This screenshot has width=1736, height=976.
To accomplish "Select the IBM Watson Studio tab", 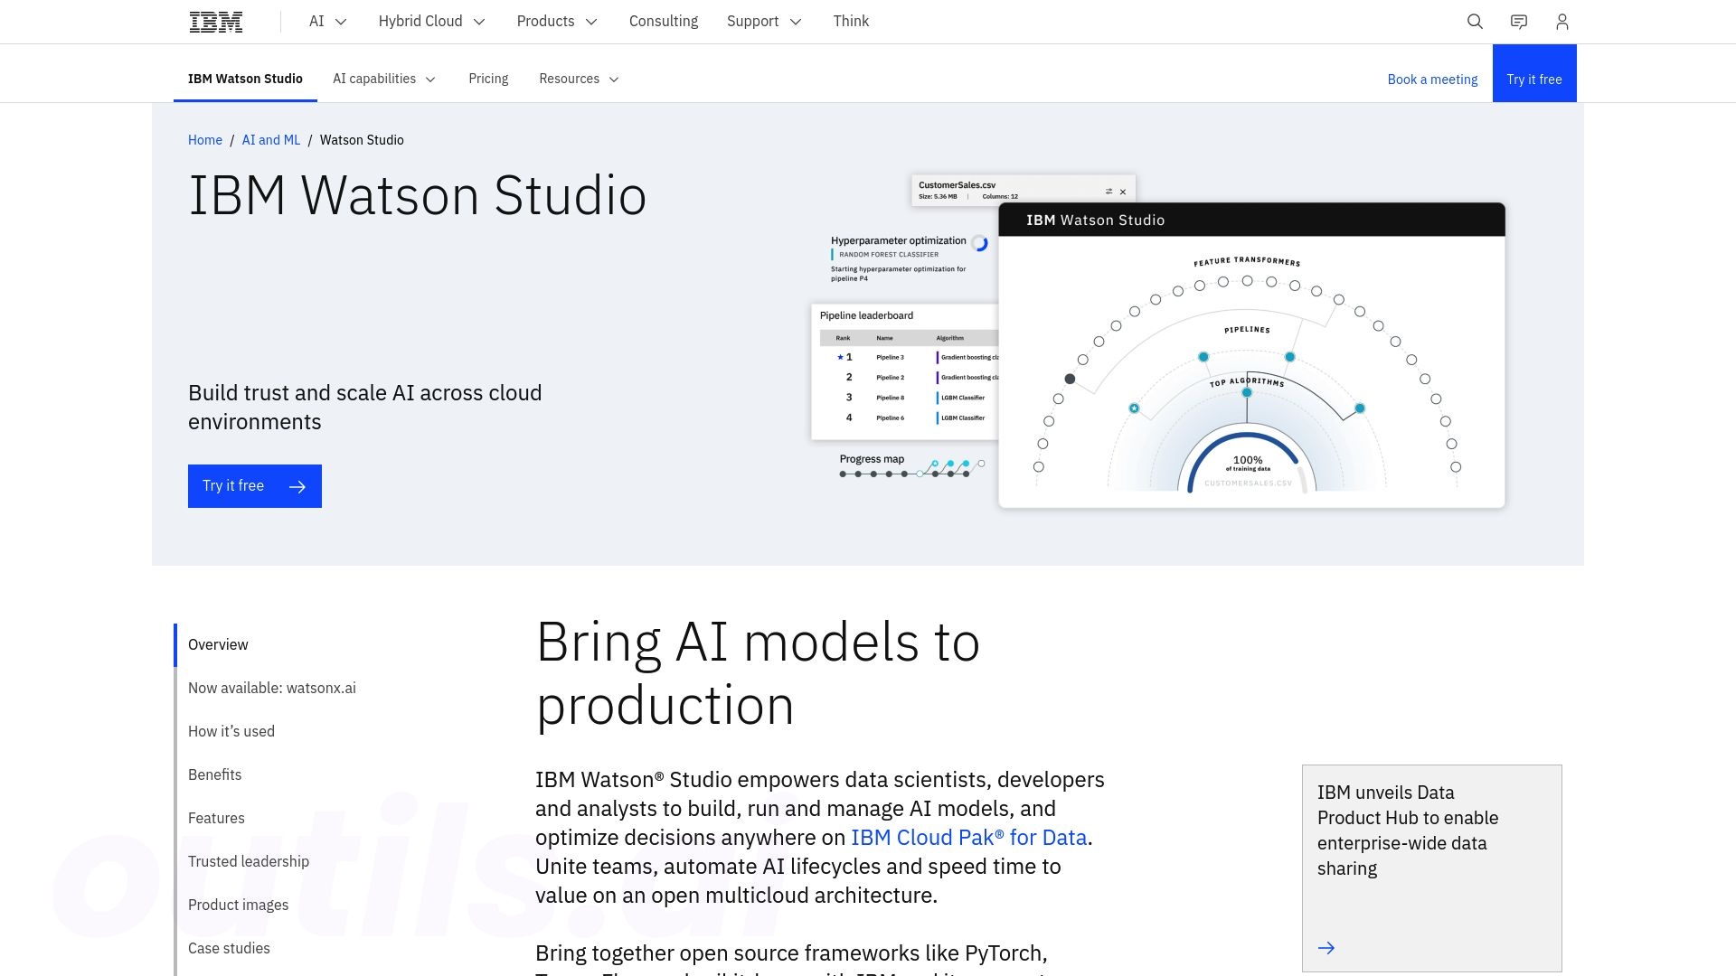I will click(244, 79).
